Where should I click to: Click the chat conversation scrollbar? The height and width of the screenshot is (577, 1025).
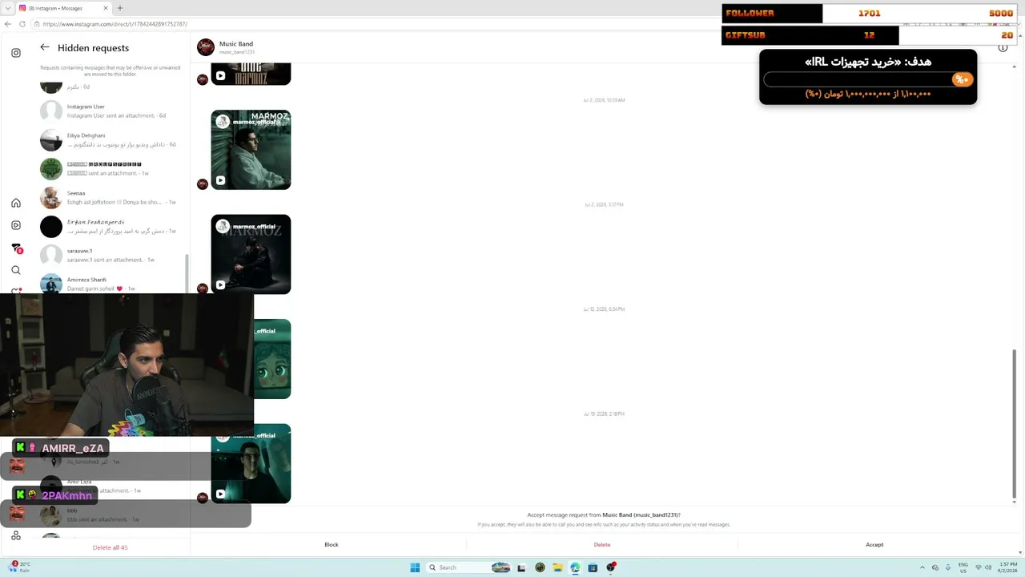click(x=1015, y=423)
